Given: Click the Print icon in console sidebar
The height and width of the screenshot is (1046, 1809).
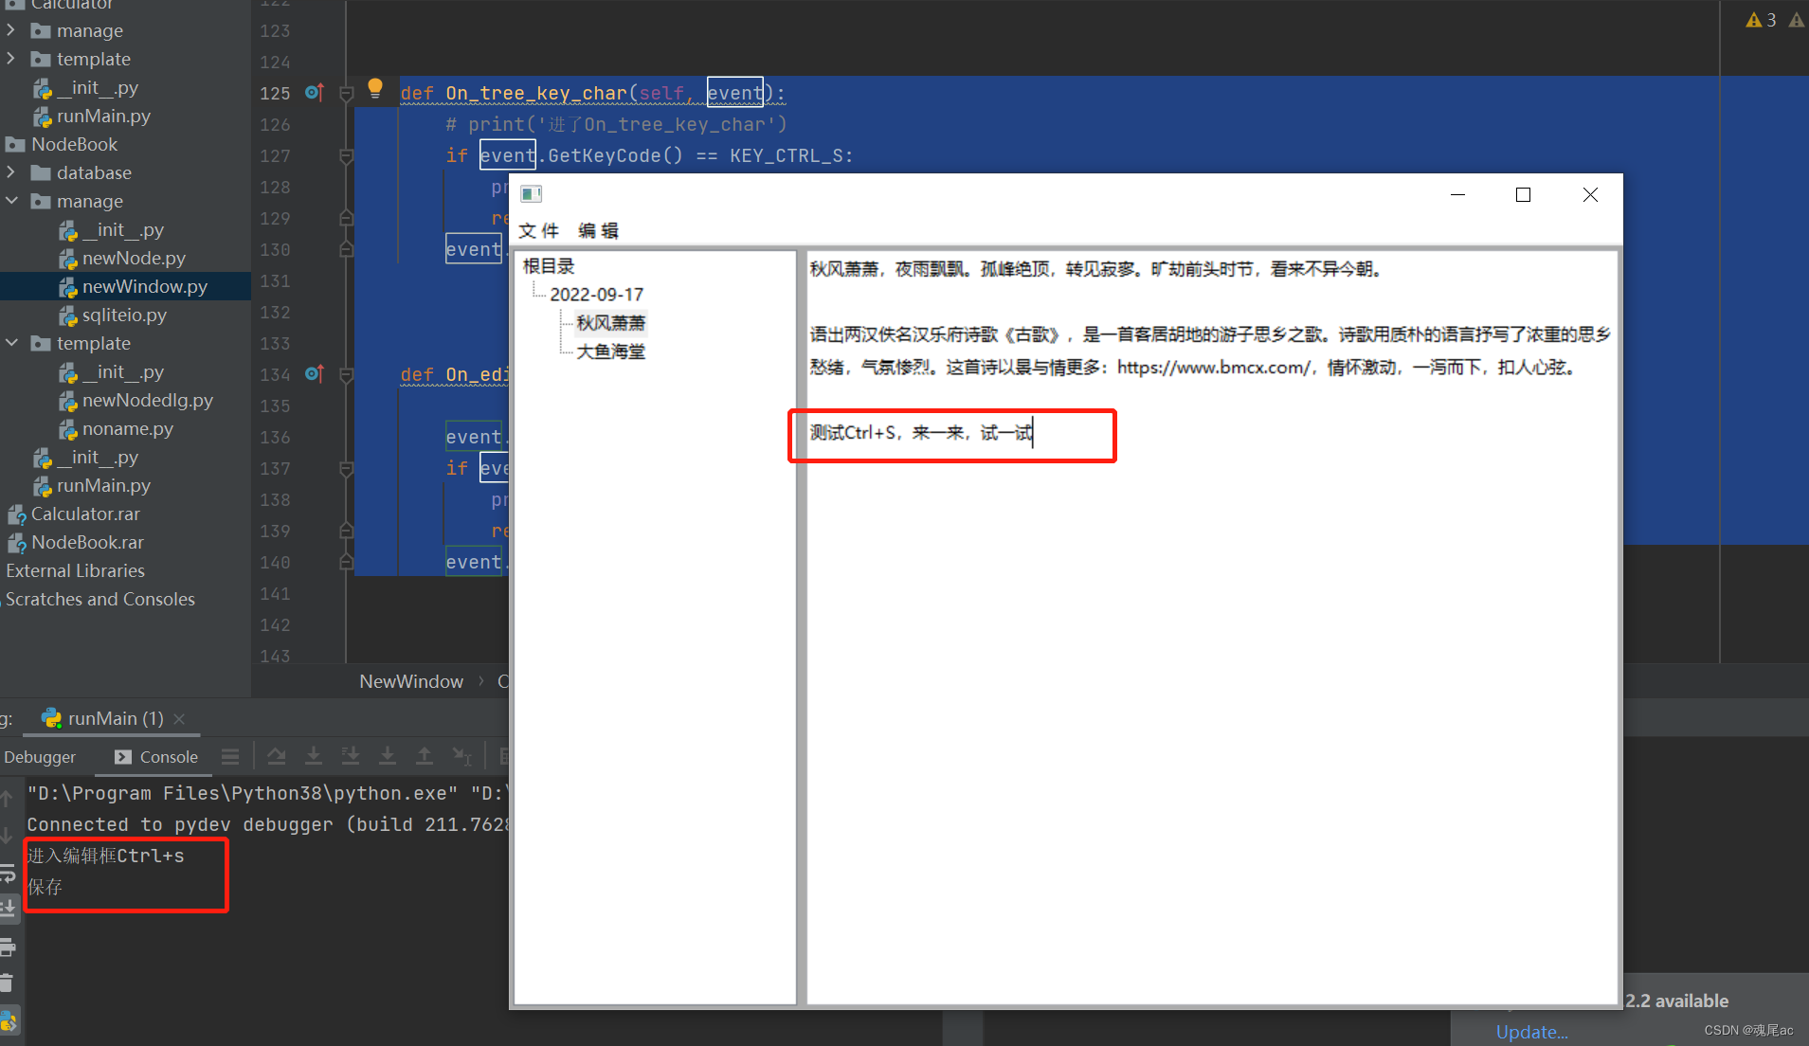Looking at the screenshot, I should tap(8, 947).
